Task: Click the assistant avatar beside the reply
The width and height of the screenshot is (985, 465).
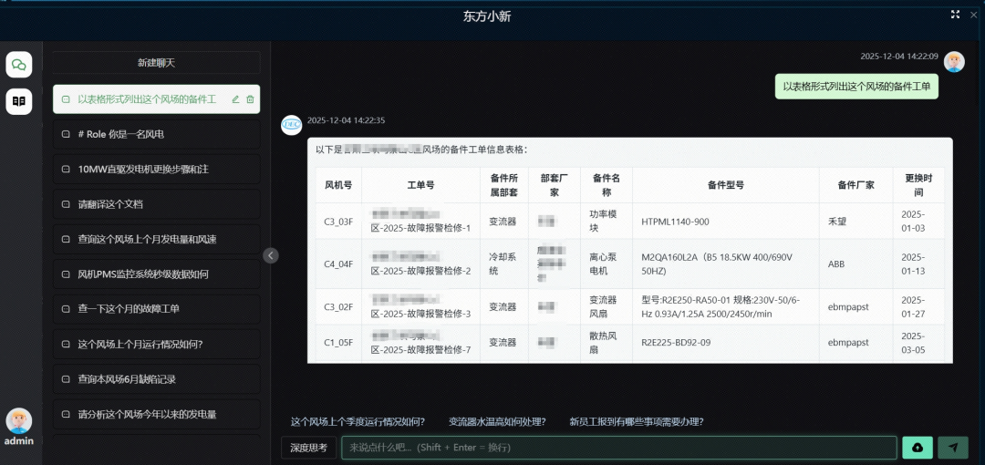Action: (x=292, y=125)
